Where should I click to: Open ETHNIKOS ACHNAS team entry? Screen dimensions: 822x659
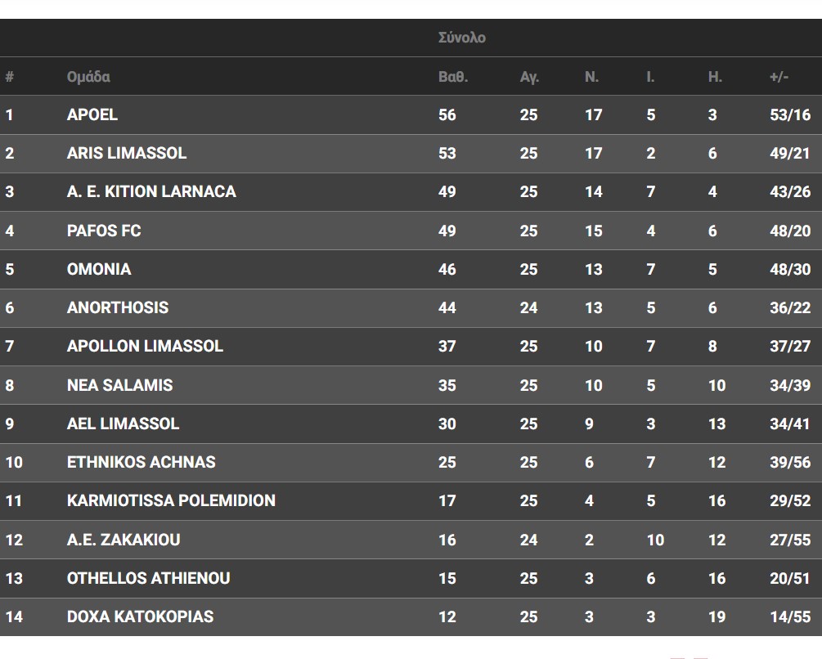(141, 462)
